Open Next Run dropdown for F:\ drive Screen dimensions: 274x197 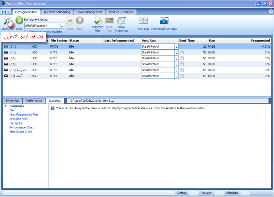pyautogui.click(x=176, y=64)
